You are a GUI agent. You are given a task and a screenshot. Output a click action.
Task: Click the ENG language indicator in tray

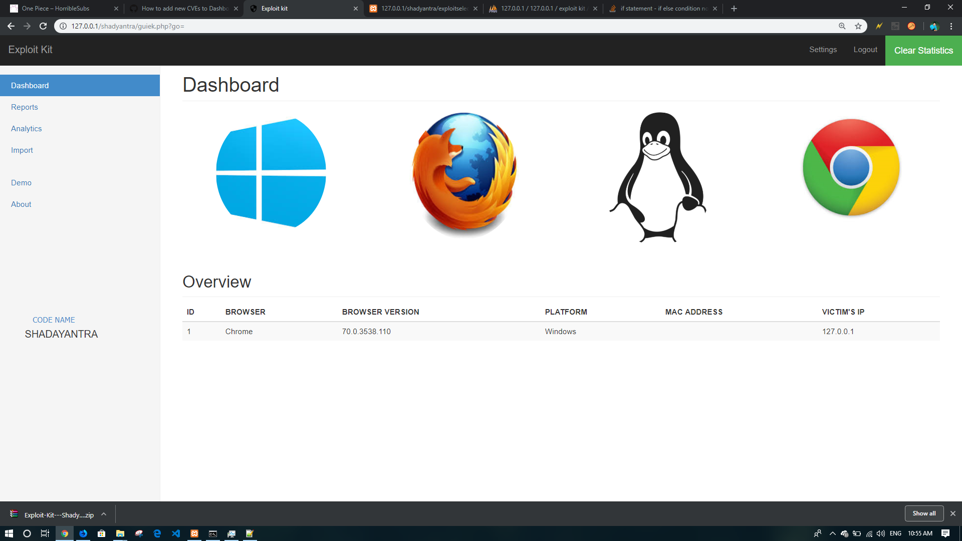point(895,533)
